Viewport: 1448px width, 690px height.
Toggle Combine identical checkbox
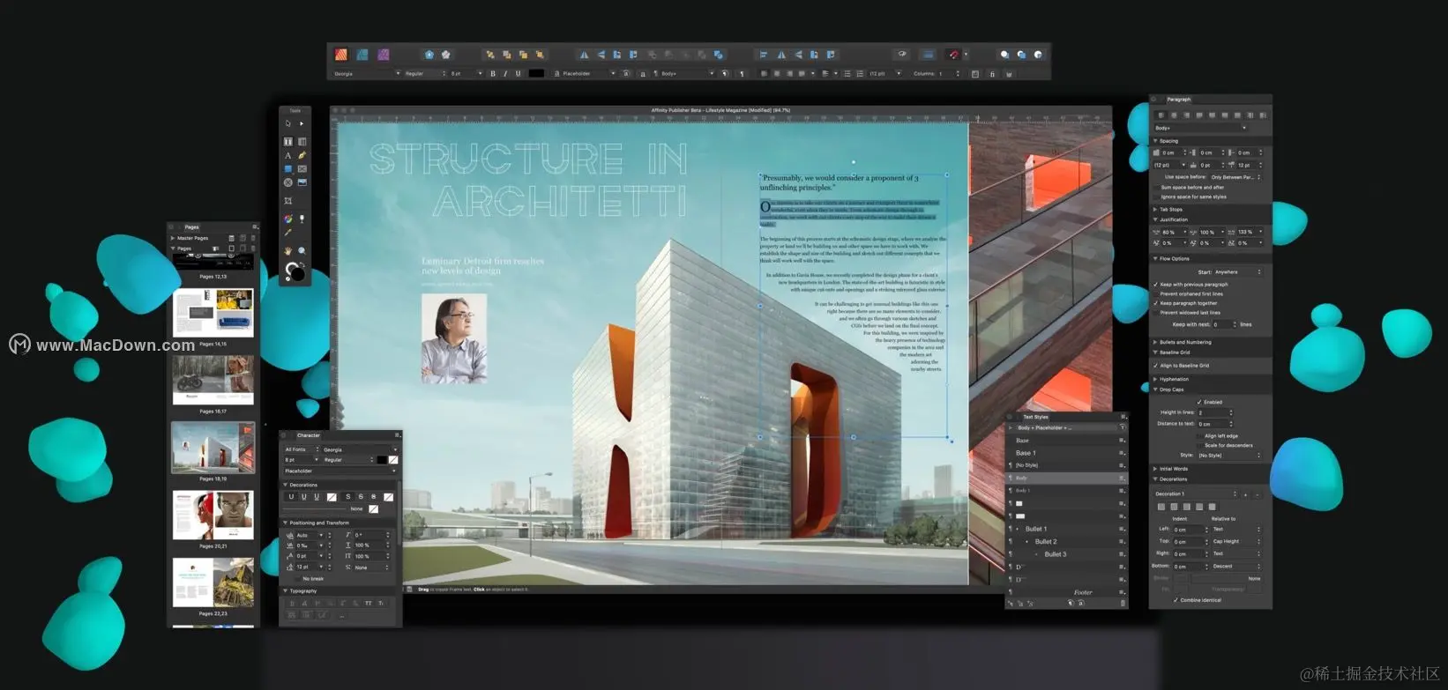click(x=1176, y=600)
